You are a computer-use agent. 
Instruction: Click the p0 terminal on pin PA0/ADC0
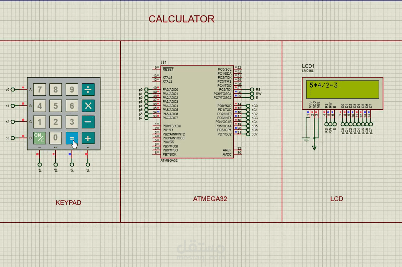click(x=146, y=89)
